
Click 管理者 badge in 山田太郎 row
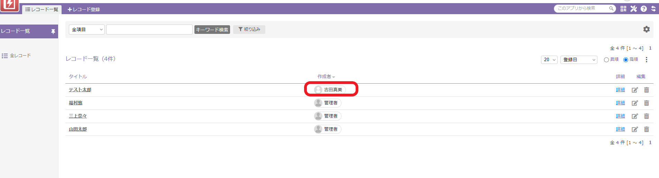pyautogui.click(x=328, y=129)
